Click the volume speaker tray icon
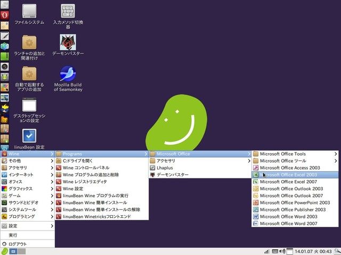Screen dimensions: 341x255 pyautogui.click(x=282, y=251)
